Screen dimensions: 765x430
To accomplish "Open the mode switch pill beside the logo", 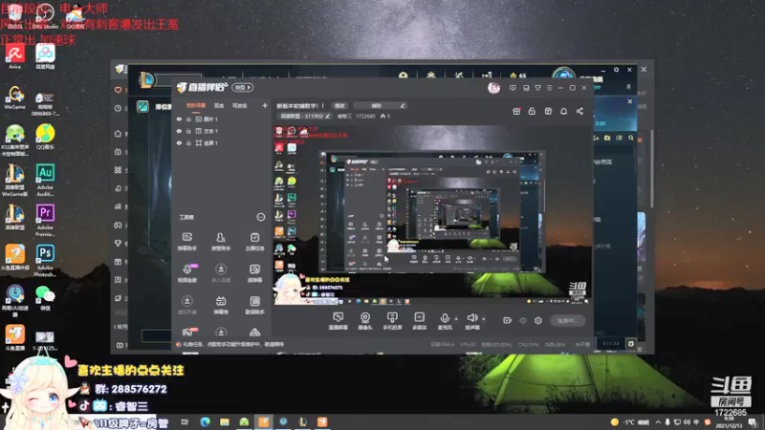I will tap(243, 87).
